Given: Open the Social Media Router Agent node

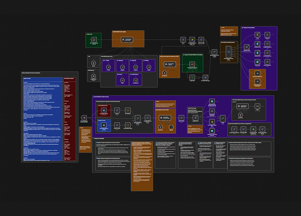Looking at the screenshot, I should pos(127,40).
